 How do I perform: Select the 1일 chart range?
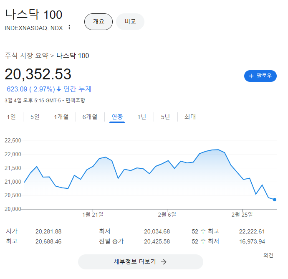coord(11,117)
